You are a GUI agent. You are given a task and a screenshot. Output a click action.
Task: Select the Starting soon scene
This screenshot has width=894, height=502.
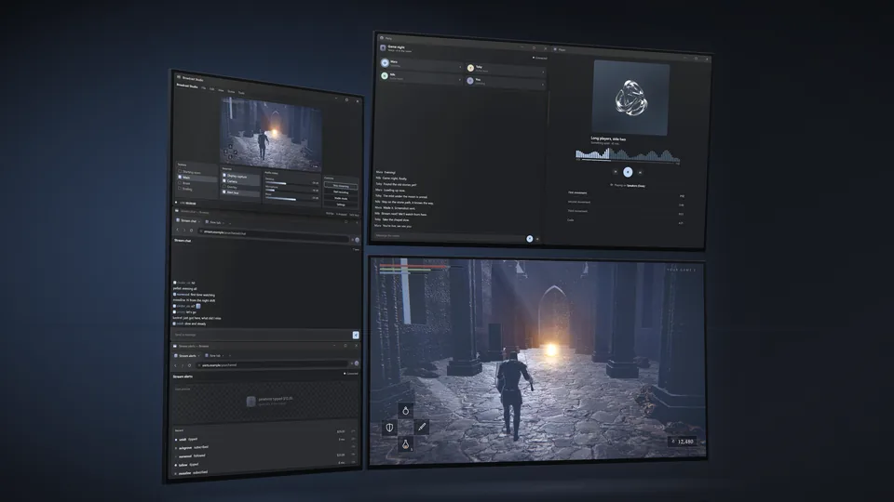point(196,173)
